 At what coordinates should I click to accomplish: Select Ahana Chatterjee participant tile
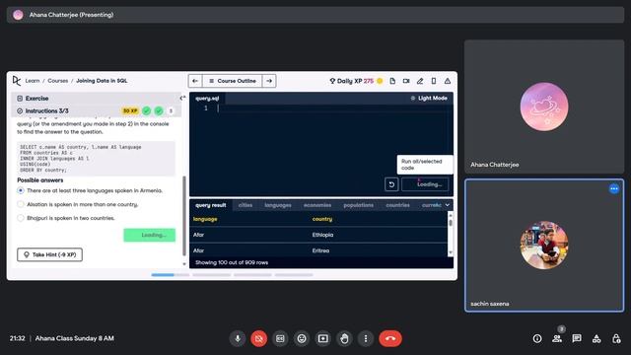tap(544, 106)
